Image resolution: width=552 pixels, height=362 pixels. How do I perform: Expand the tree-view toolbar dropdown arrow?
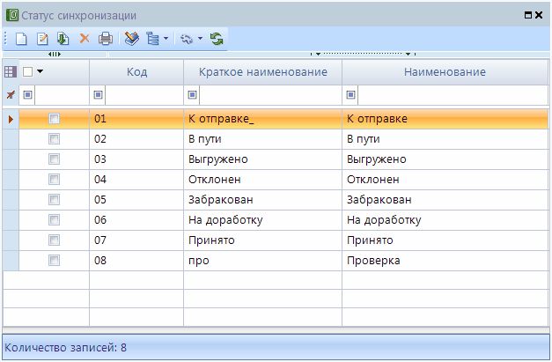click(x=165, y=39)
